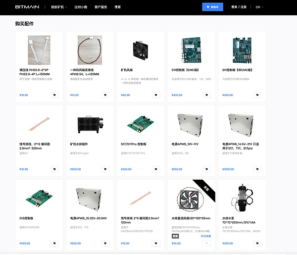Click cart icon for 矿机水排组件
The image size is (297, 255).
(105, 169)
